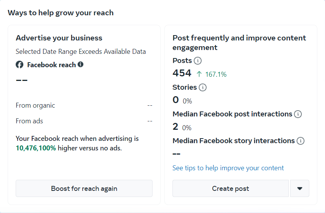Image resolution: width=325 pixels, height=213 pixels.
Task: Click the Posts count 454
Action: pyautogui.click(x=182, y=73)
